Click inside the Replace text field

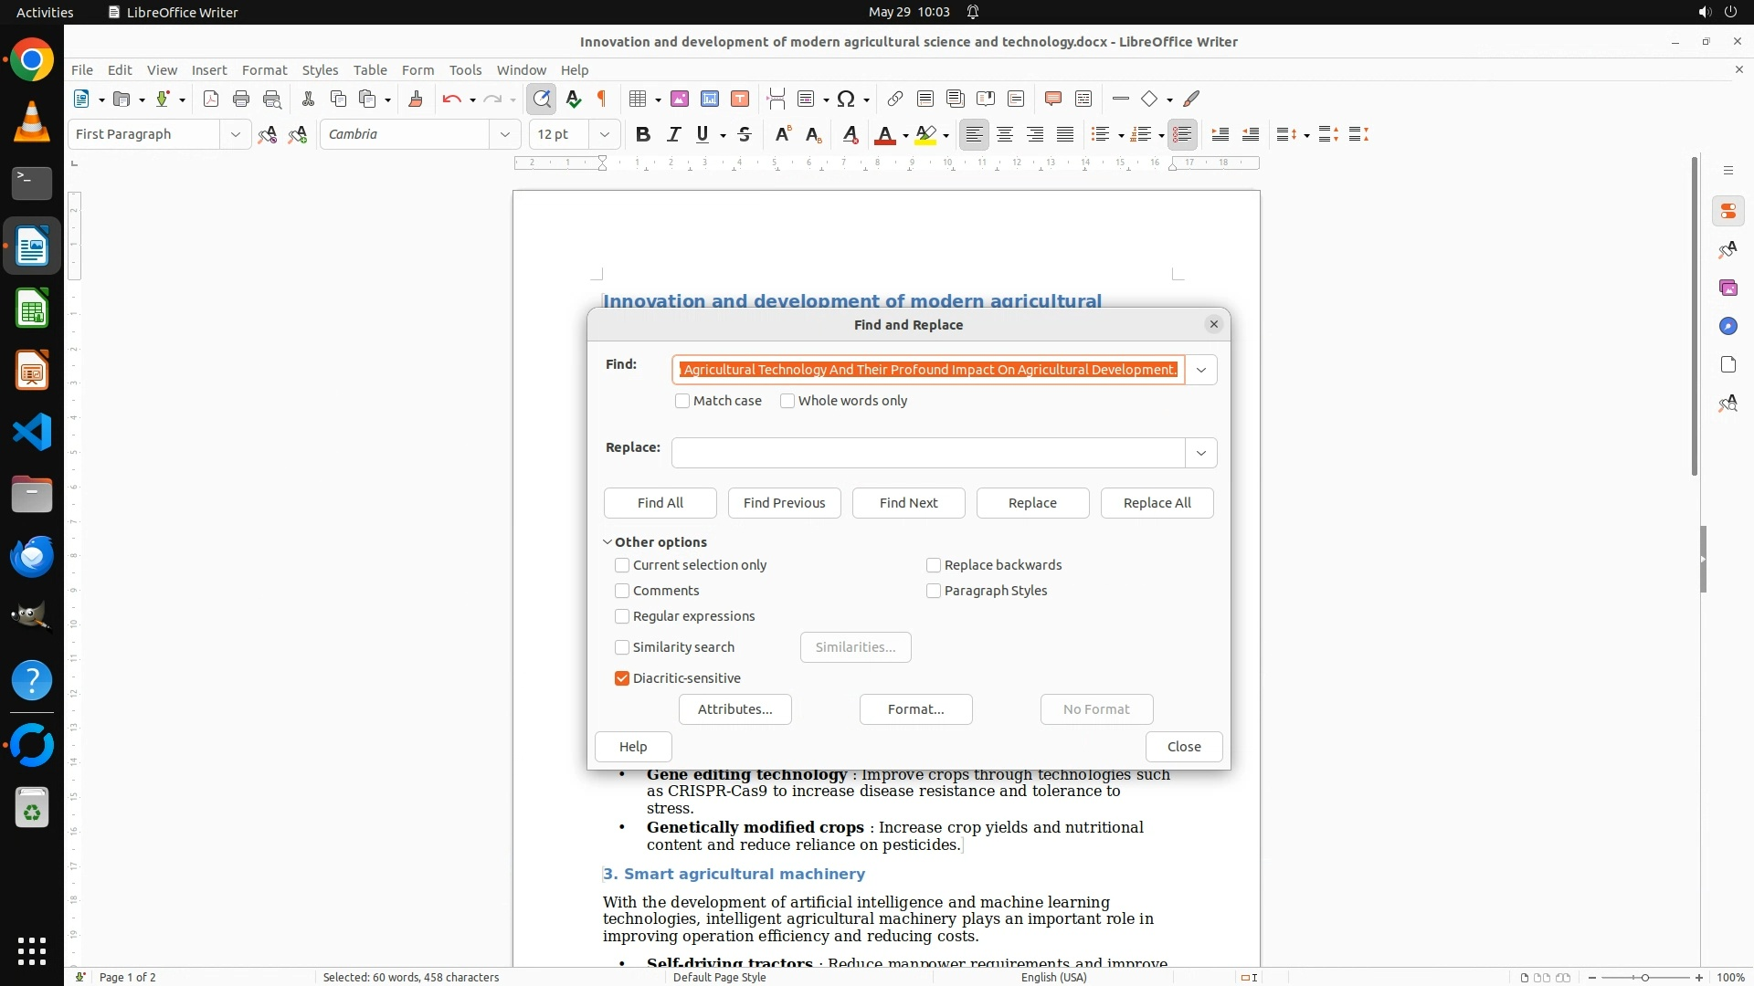tap(927, 453)
